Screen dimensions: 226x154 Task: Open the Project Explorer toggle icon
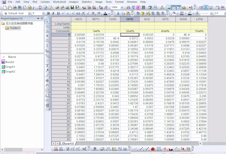click(x=169, y=7)
